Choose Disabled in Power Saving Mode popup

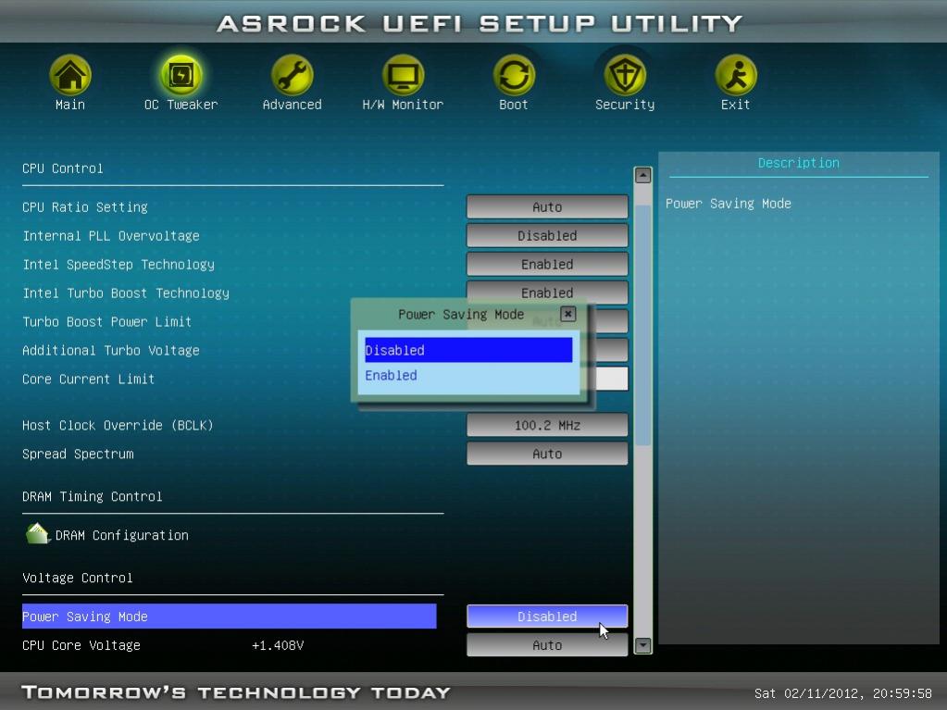[x=468, y=350]
